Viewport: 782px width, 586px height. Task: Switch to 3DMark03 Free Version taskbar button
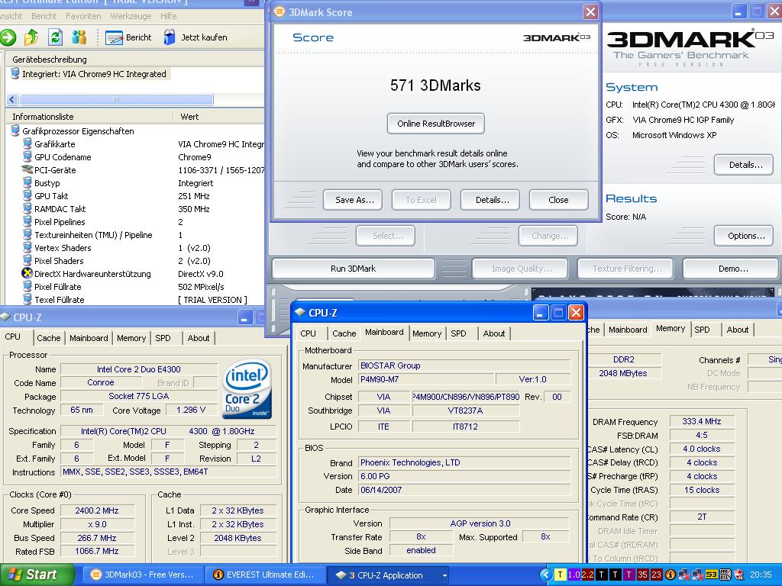point(143,575)
